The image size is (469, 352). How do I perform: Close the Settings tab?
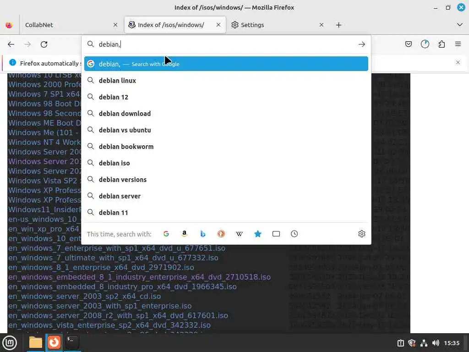click(322, 25)
